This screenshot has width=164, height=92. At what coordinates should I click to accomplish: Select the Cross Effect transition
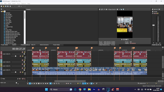tap(8, 22)
